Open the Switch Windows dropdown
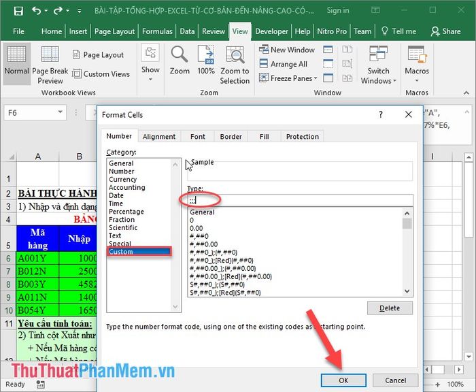 [x=379, y=65]
